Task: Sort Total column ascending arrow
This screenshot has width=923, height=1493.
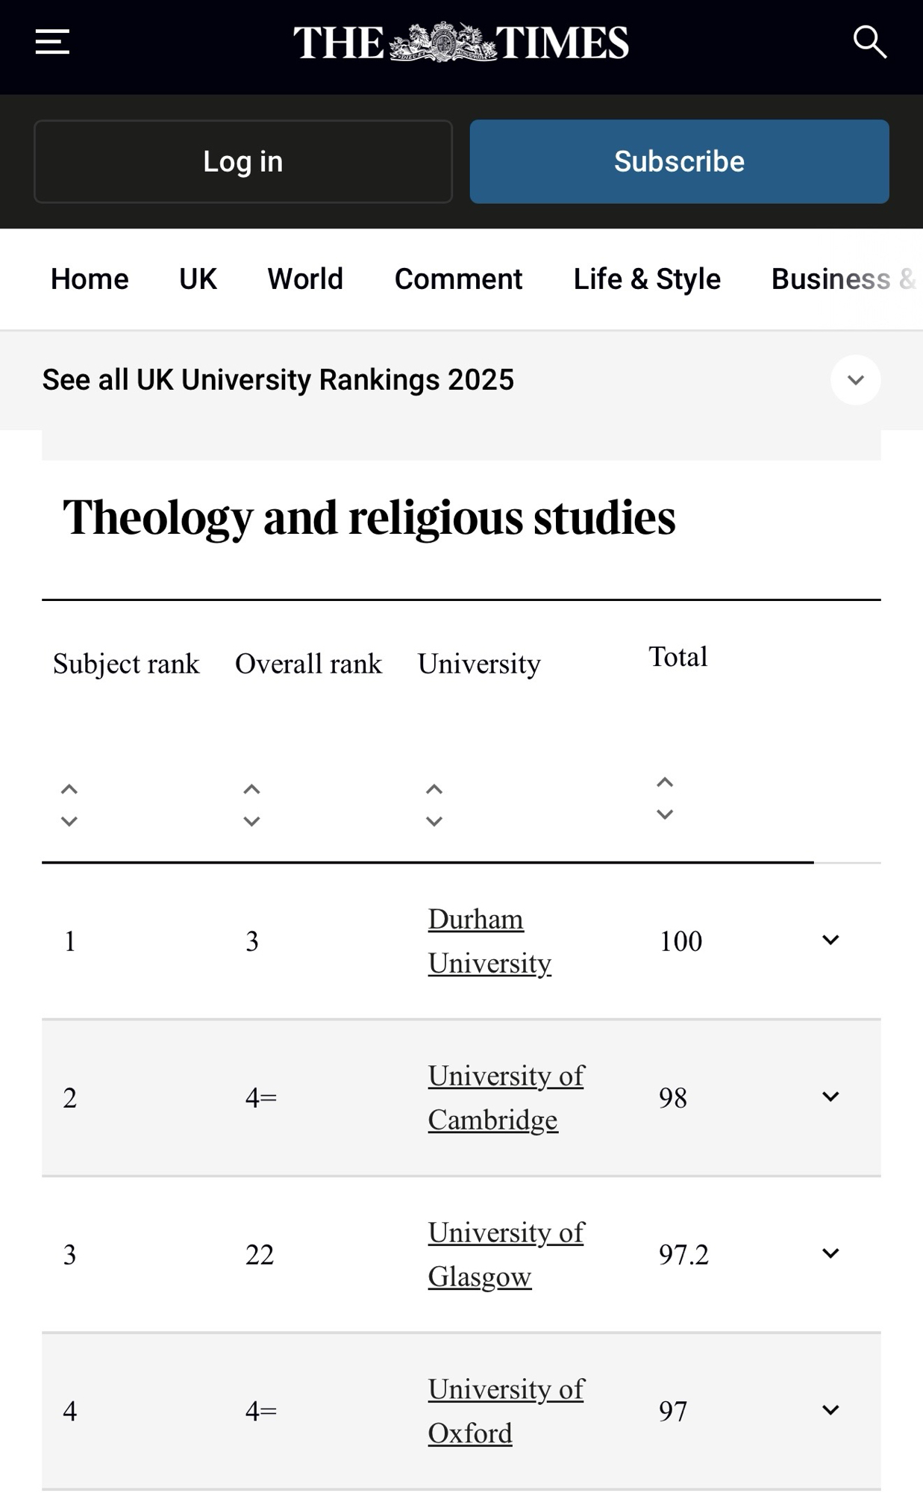Action: pyautogui.click(x=665, y=782)
